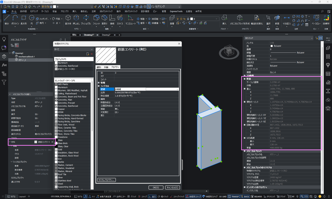Open the アセンブリ ribbon tab
The image size is (332, 199).
(x=64, y=11)
